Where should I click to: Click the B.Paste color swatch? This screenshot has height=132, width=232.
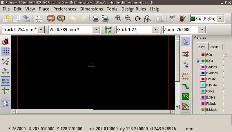click(x=203, y=85)
